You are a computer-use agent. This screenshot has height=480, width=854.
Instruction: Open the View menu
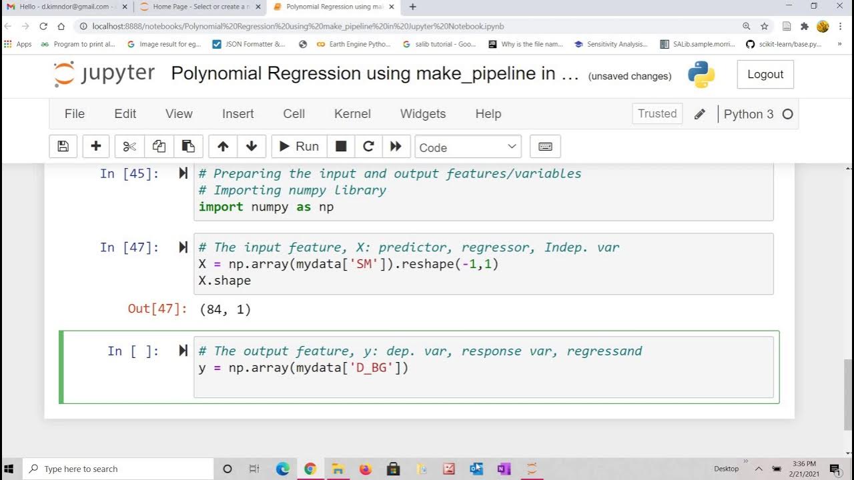pos(179,114)
